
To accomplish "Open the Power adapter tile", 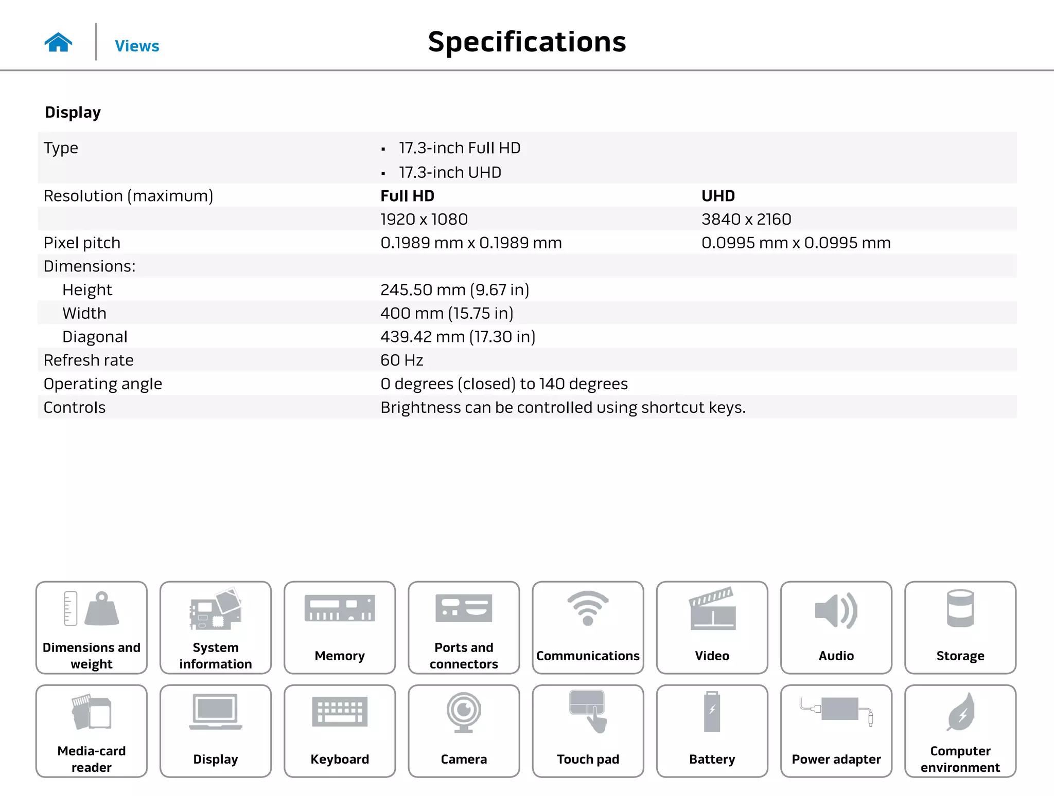I will pyautogui.click(x=836, y=731).
